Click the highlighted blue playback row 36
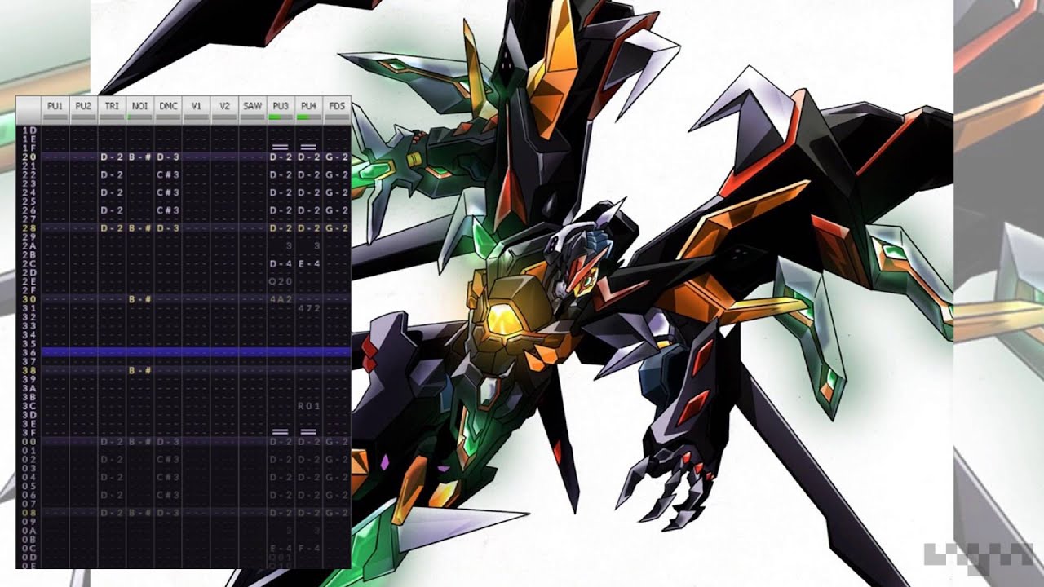Screen dimensions: 1044x587 click(x=196, y=352)
